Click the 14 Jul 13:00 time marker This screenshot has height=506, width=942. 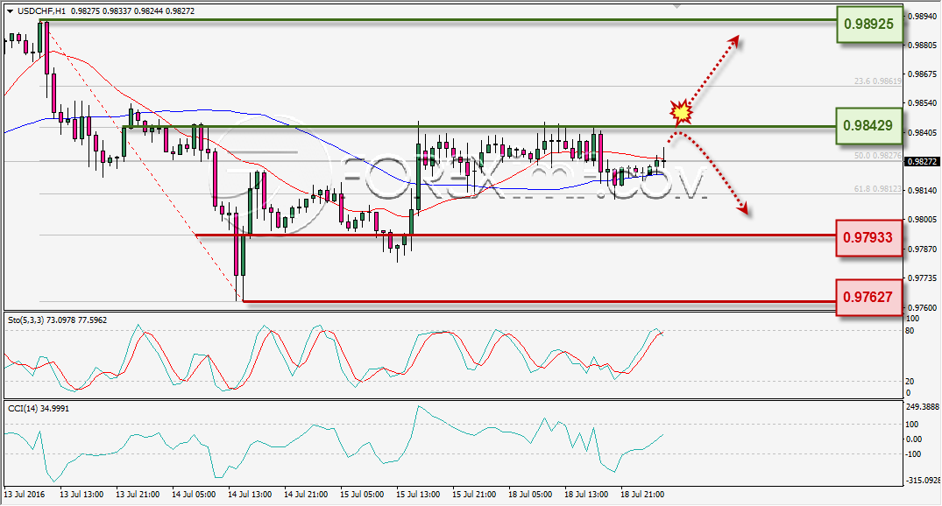click(250, 495)
